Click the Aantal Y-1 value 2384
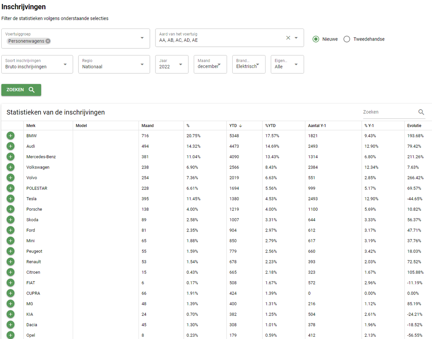This screenshot has height=339, width=432. point(313,167)
